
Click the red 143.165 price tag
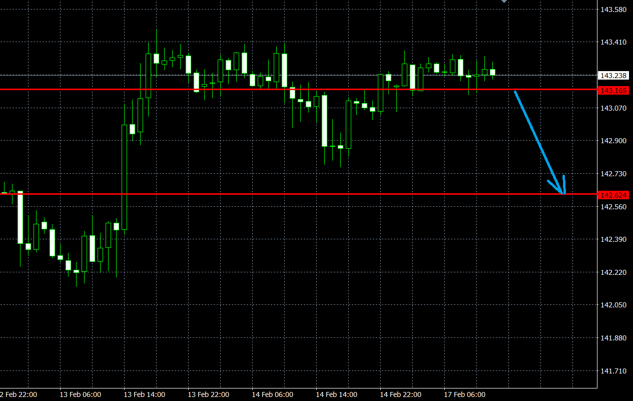[x=613, y=91]
